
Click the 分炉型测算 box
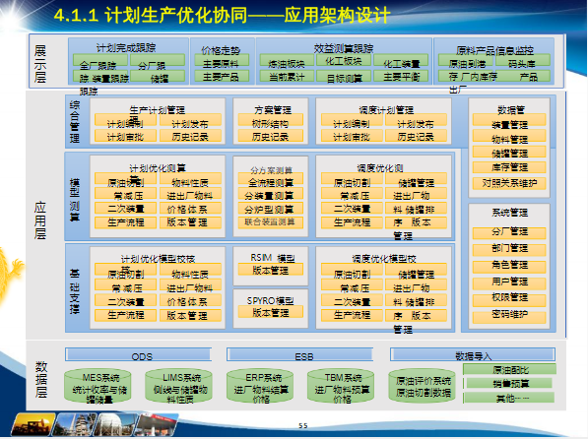pos(271,208)
